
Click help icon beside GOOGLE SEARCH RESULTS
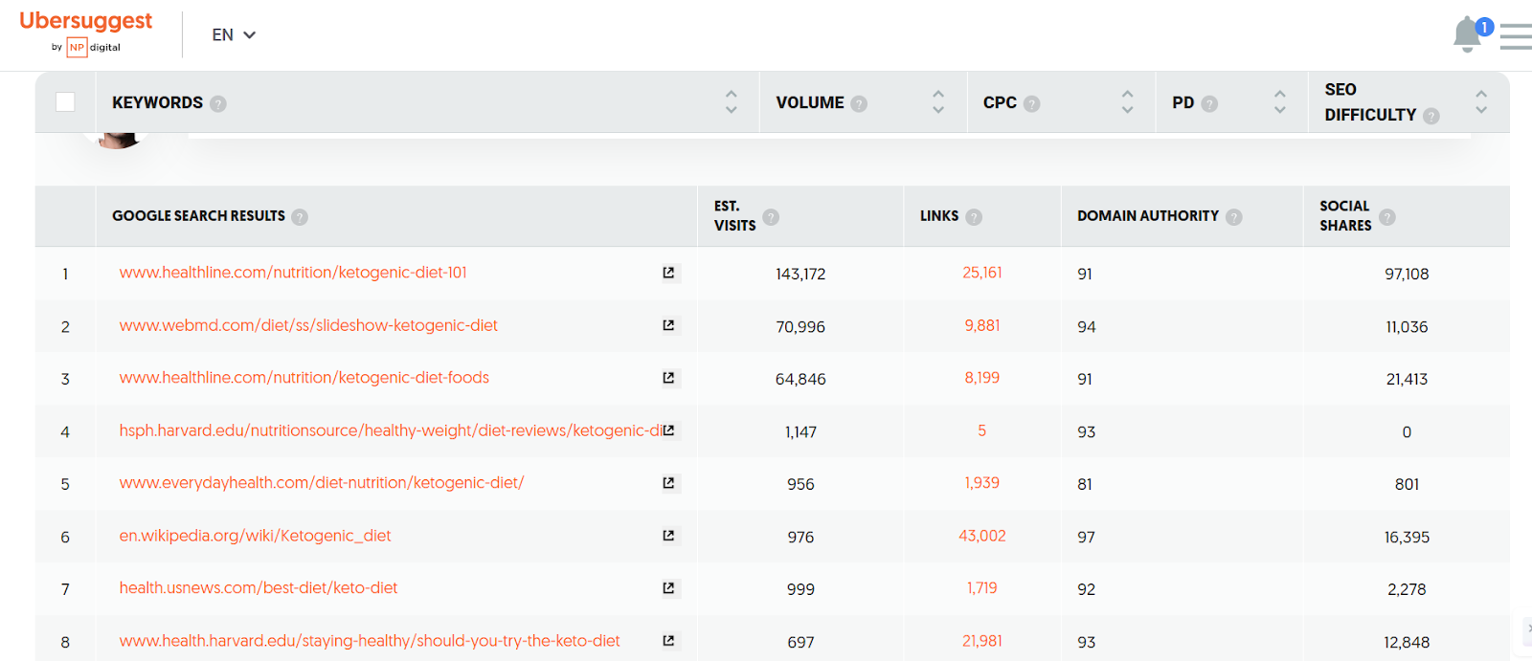(300, 217)
